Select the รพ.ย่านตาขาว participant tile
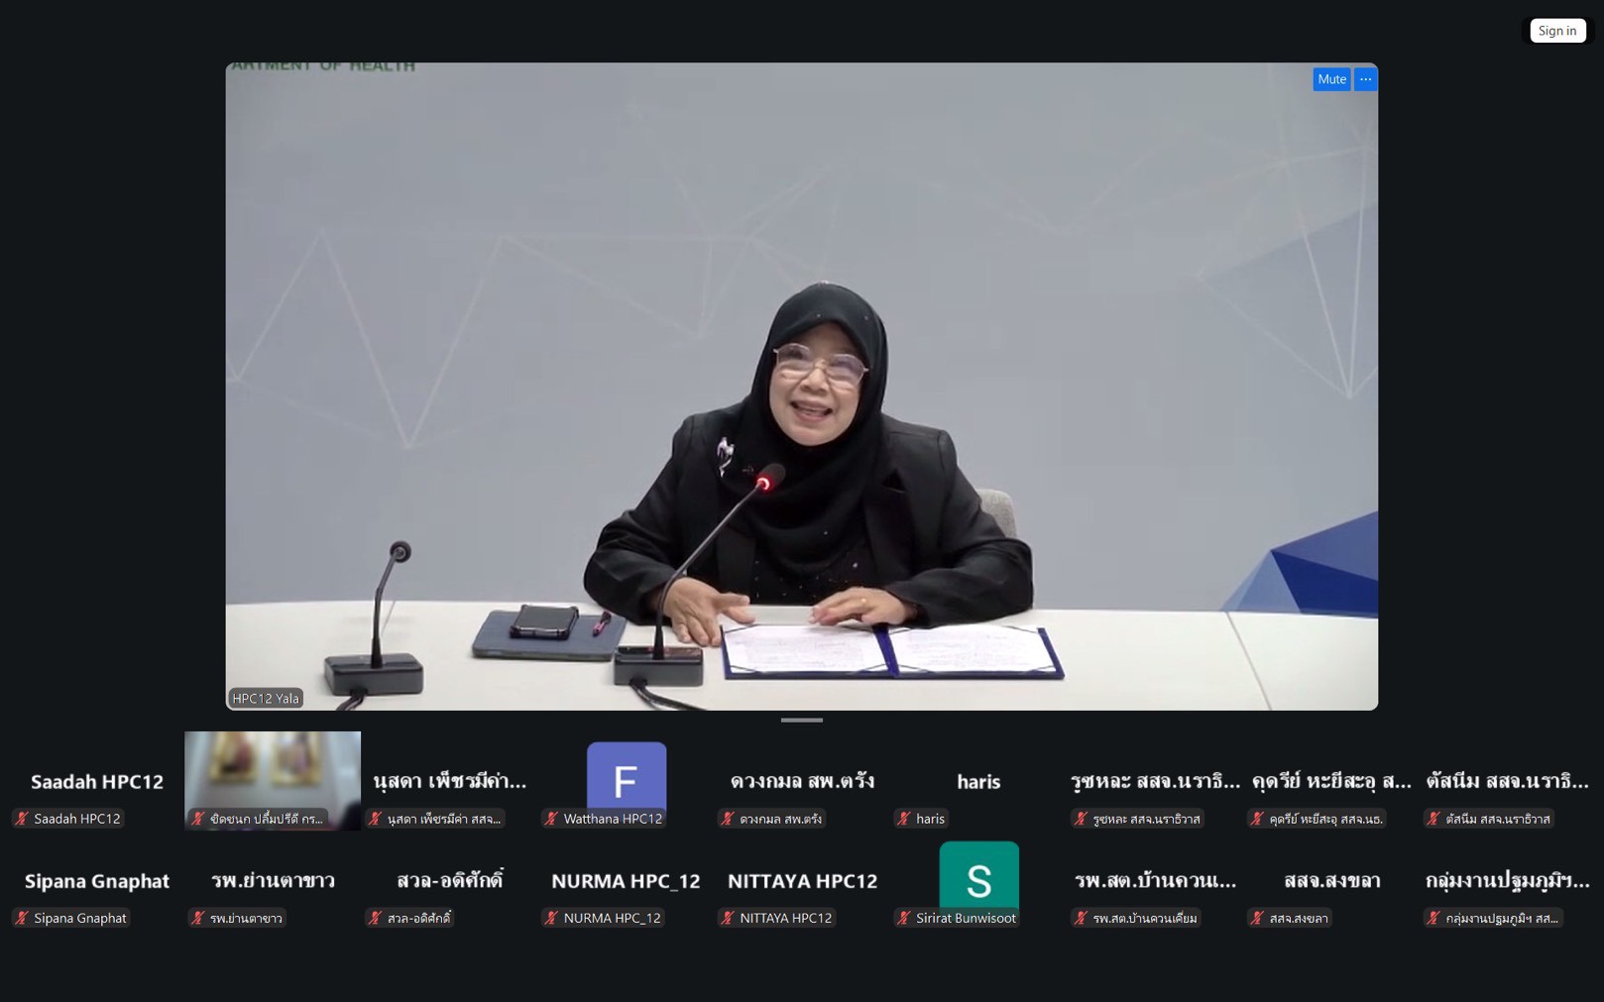 tap(273, 881)
